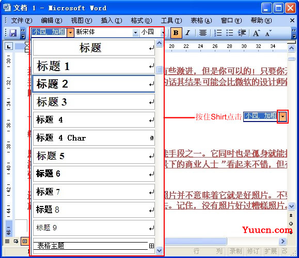This screenshot has width=299, height=258.
Task: Click the distributed alignment icon
Action: (203, 33)
